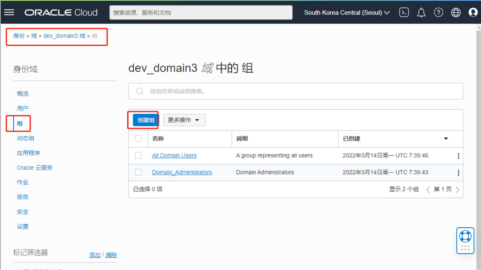Focus the top resource search field
This screenshot has height=270, width=481.
[201, 12]
